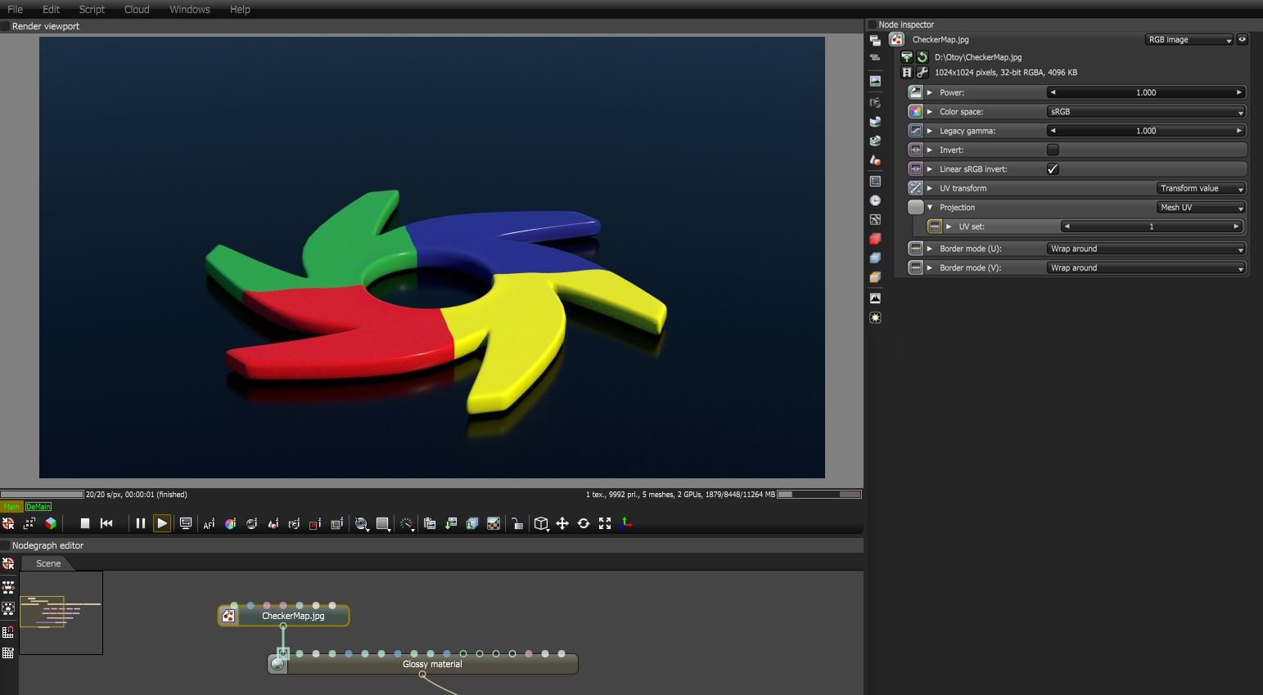
Task: Open the Script menu
Action: click(92, 9)
